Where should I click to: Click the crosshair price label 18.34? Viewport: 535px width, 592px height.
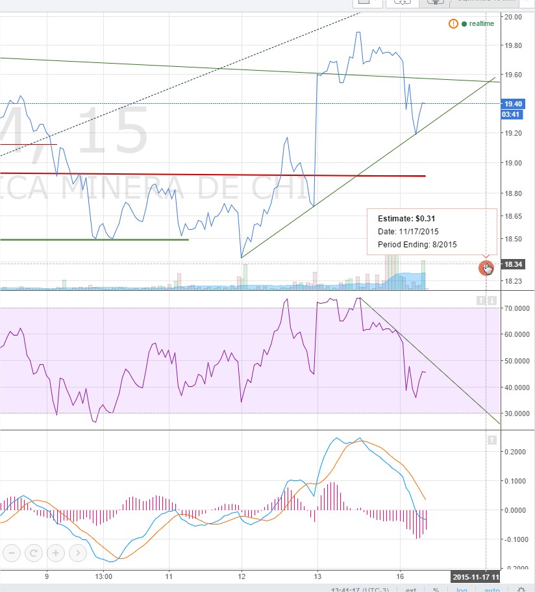point(513,264)
